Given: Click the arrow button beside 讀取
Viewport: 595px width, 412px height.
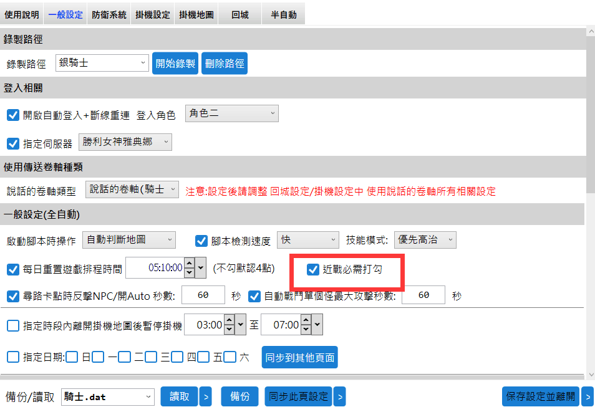Looking at the screenshot, I should [x=205, y=396].
